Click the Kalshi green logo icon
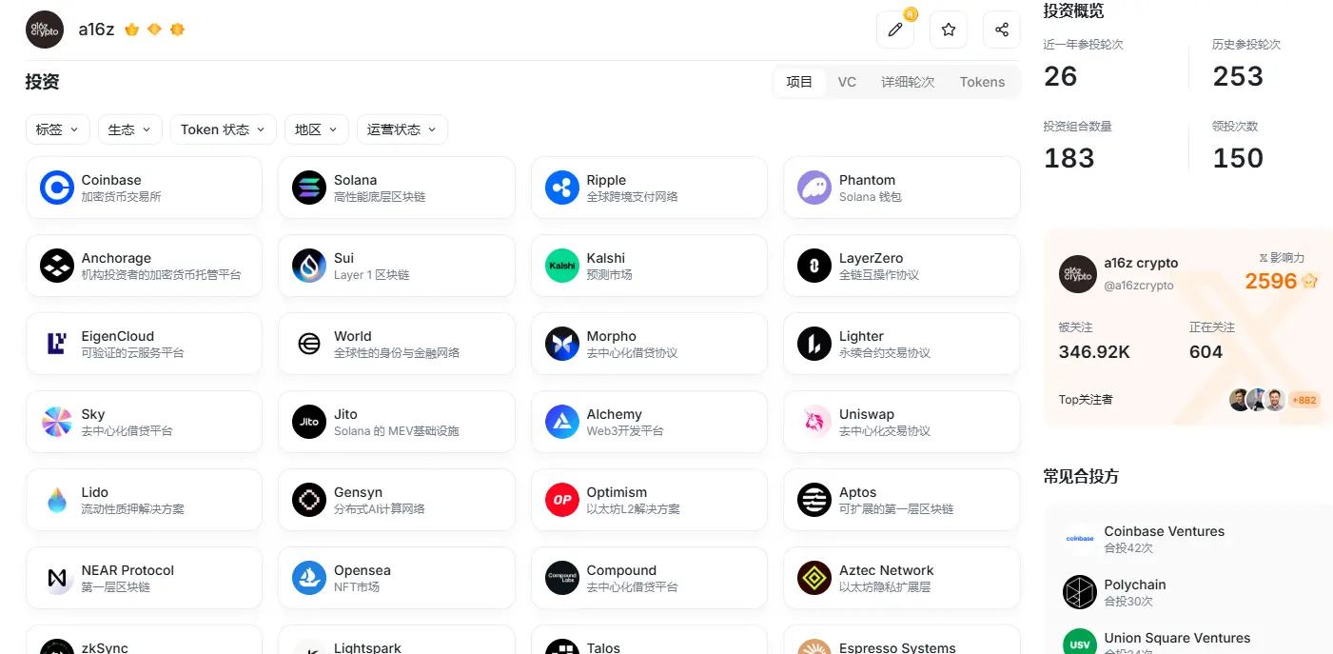This screenshot has width=1333, height=654. (x=562, y=266)
